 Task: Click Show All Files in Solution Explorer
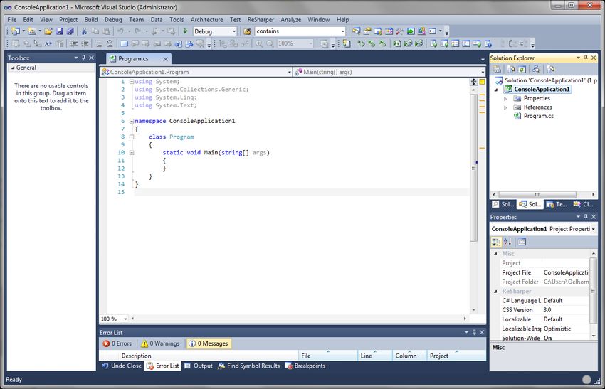coord(511,70)
